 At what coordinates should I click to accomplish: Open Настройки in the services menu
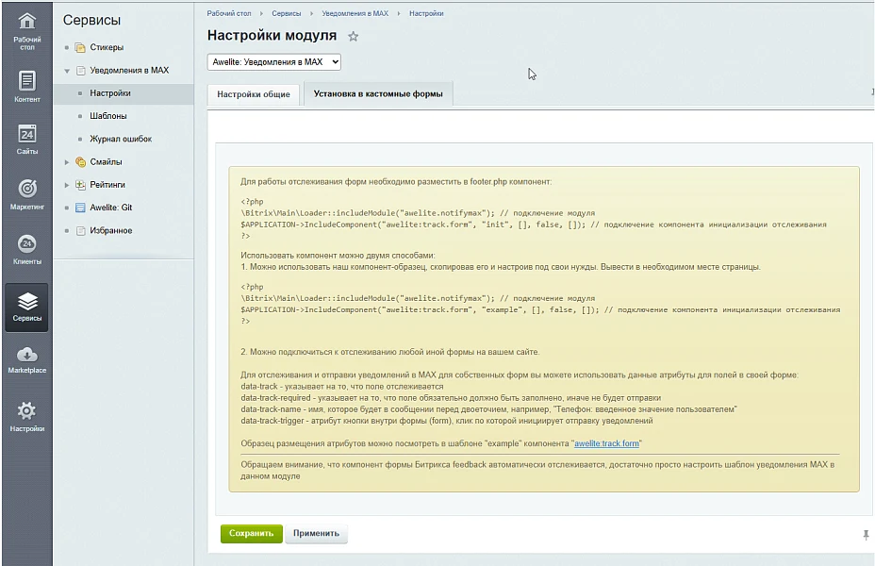110,93
